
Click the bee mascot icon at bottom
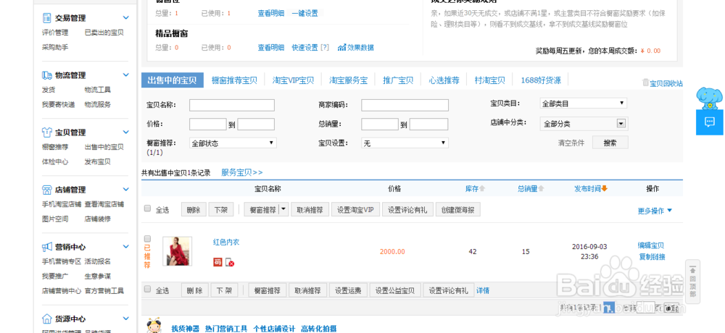154,326
